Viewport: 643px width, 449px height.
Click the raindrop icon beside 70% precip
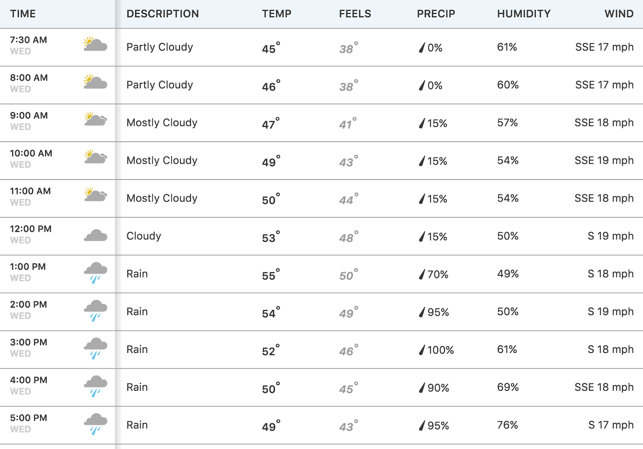422,274
